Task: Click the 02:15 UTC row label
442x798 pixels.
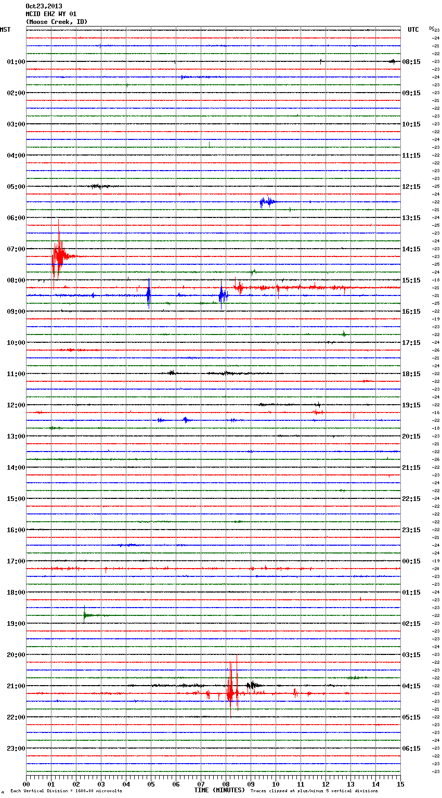Action: (411, 624)
